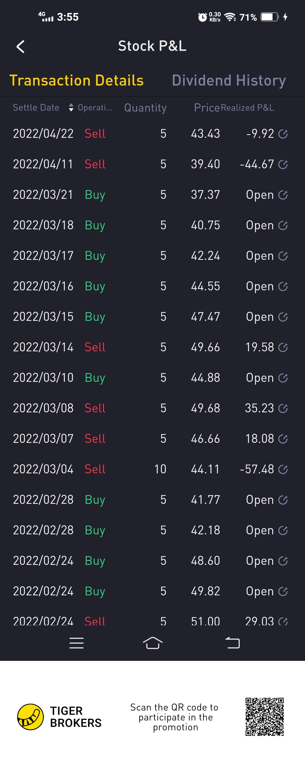Open share icon for 2022/04/22 sell row
Screen dimensions: 305x773
(283, 134)
